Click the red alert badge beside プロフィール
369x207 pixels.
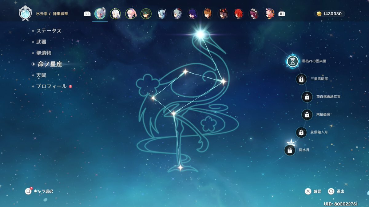coord(70,86)
